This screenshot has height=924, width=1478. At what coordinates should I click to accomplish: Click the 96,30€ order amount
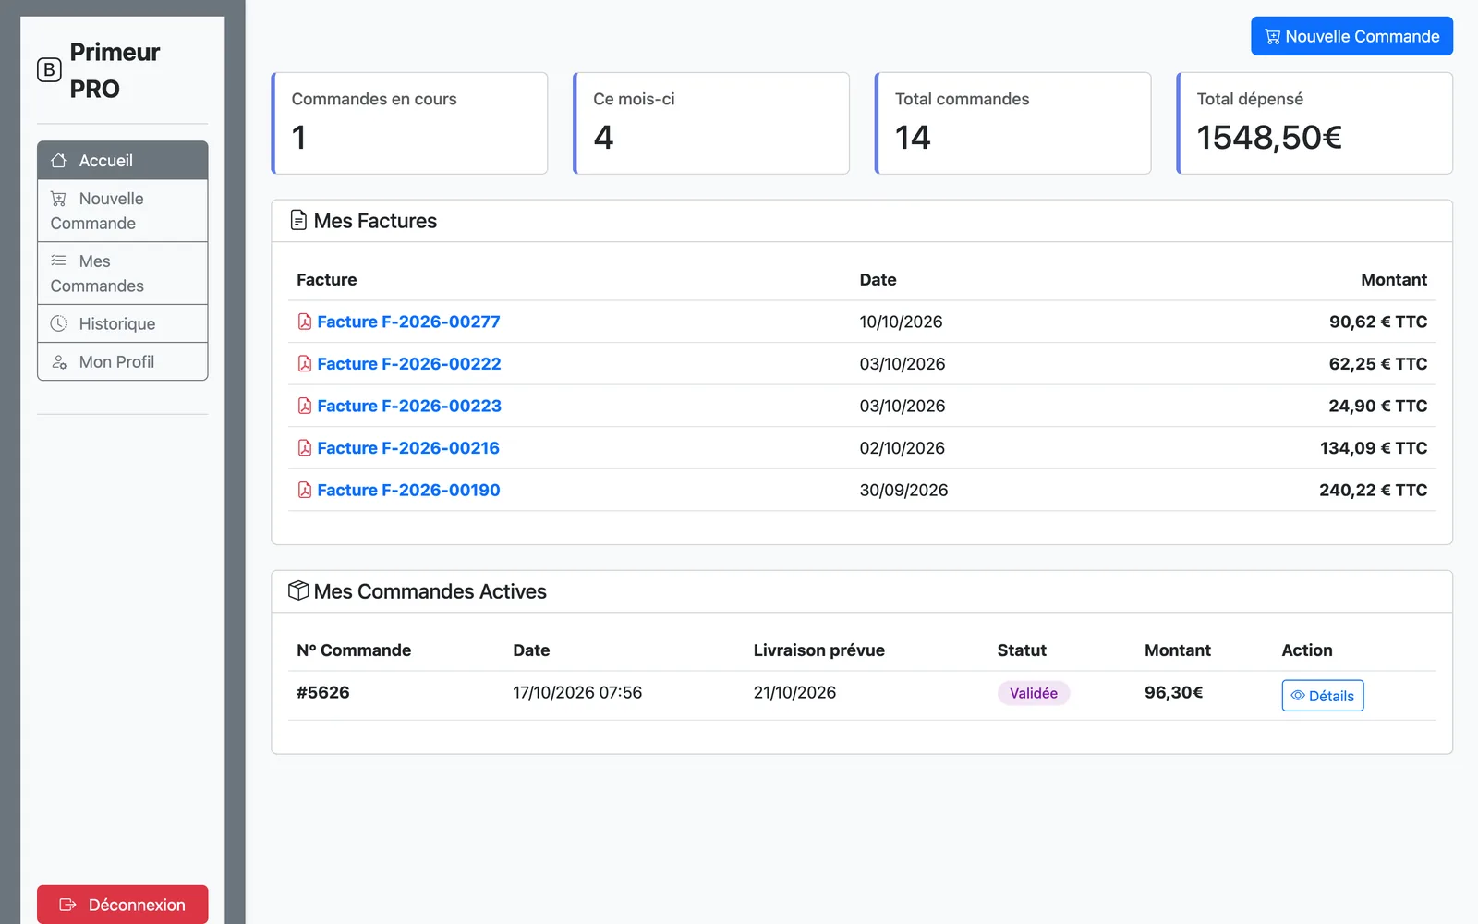coord(1173,692)
